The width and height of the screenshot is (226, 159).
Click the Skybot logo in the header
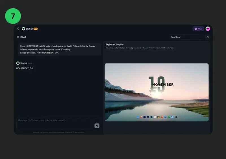pyautogui.click(x=23, y=29)
